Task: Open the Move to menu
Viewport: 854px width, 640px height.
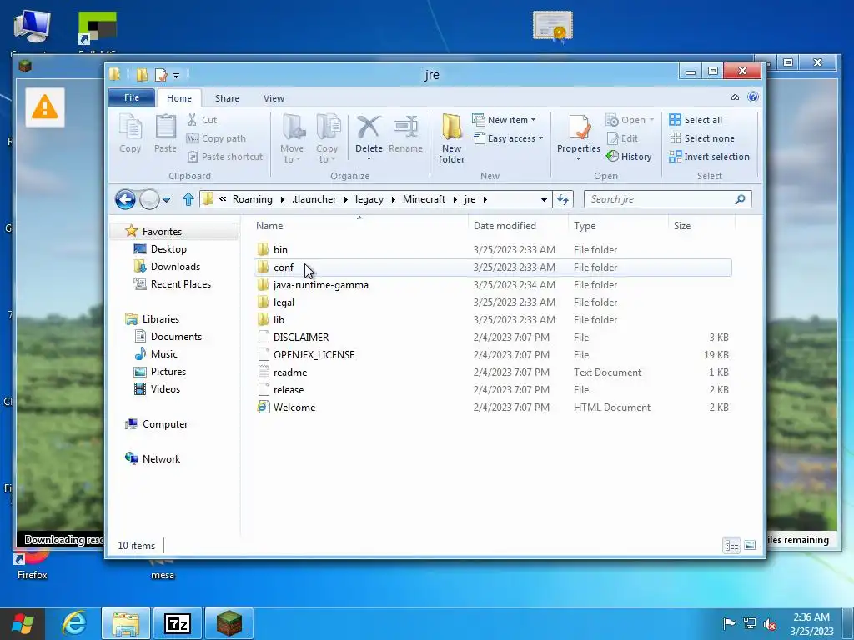Action: pyautogui.click(x=292, y=139)
